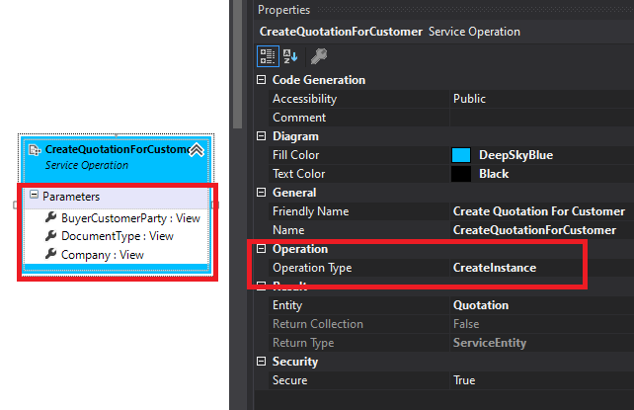Screen dimensions: 634x410
Task: Click the Parameters compartment header label
Action: tap(71, 197)
